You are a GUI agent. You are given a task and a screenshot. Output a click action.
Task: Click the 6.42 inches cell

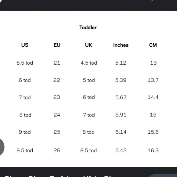[121, 150]
